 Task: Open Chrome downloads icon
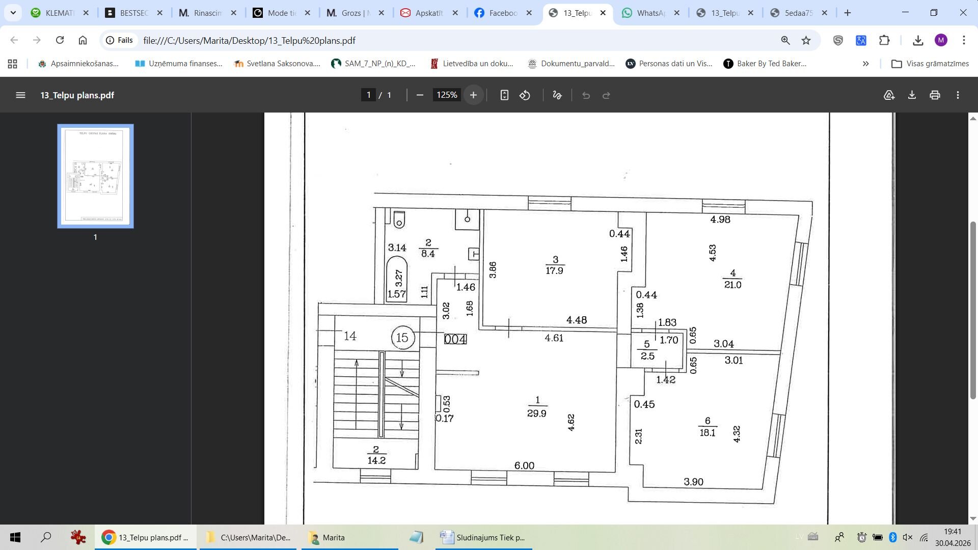tap(918, 40)
